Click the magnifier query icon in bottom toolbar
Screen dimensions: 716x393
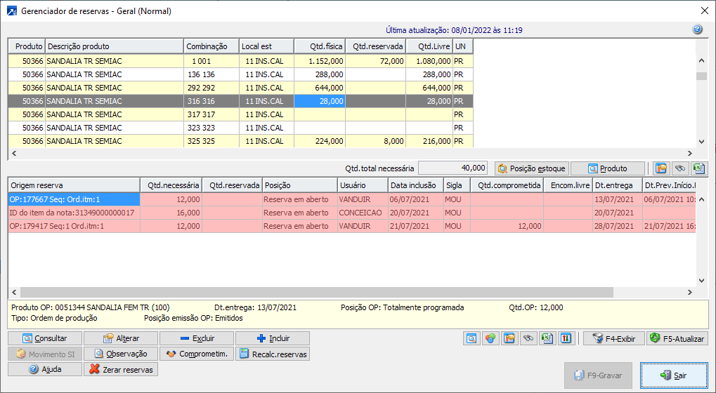(x=471, y=338)
